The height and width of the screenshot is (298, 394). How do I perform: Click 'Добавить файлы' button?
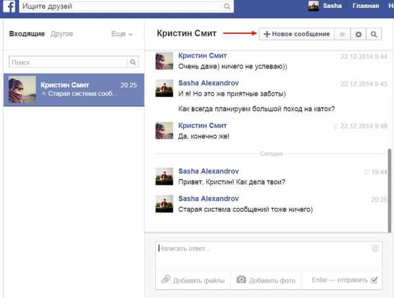tap(193, 280)
